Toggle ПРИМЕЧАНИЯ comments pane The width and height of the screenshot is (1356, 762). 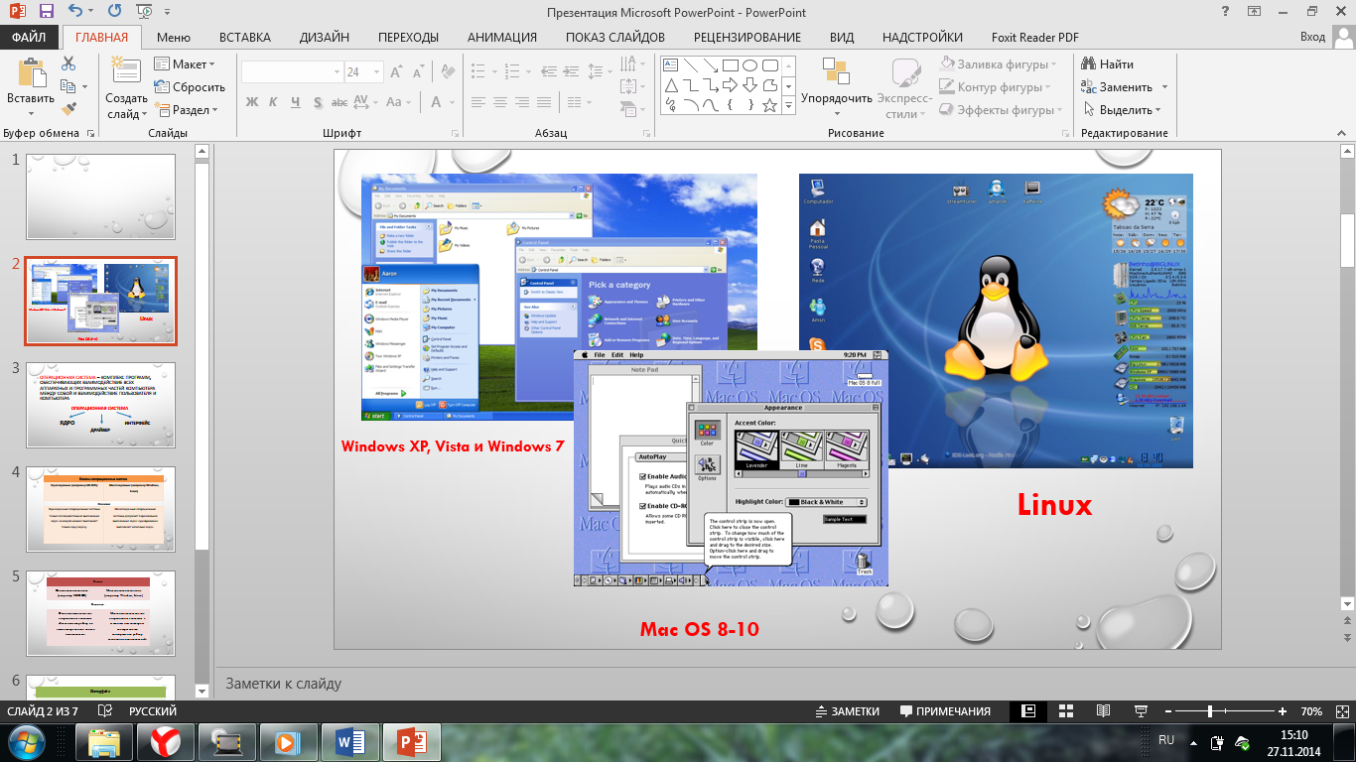point(945,711)
